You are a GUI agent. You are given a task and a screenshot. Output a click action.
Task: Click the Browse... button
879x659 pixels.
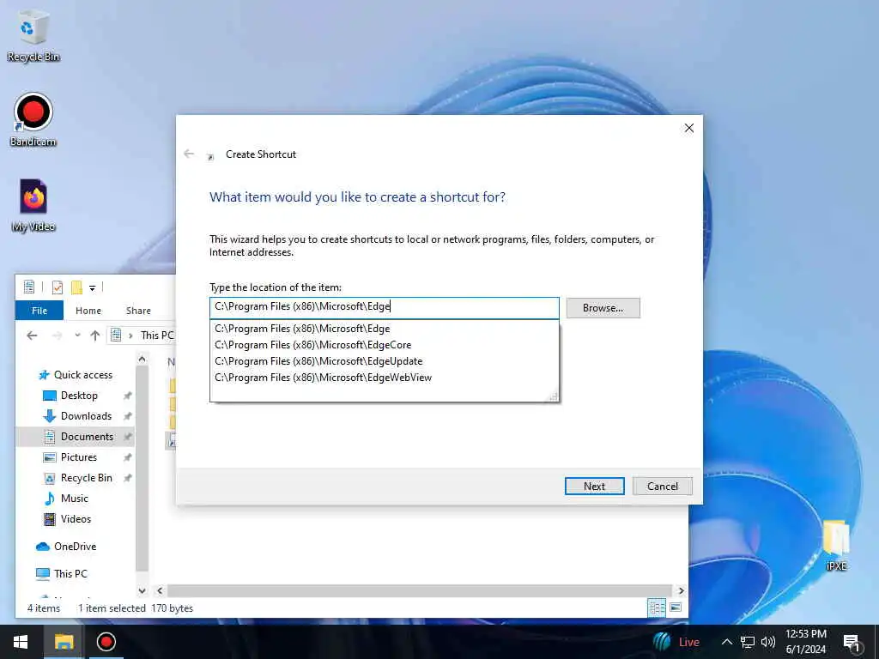pos(603,308)
